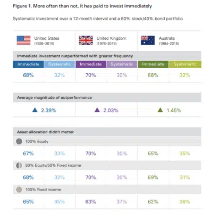
Task: Click the United Kingdom flag icon
Action: [x=86, y=40]
